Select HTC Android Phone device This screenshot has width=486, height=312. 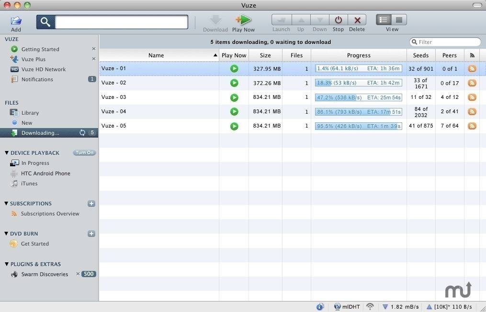(45, 173)
